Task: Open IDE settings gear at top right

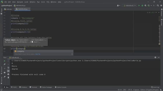Action: 161,6
